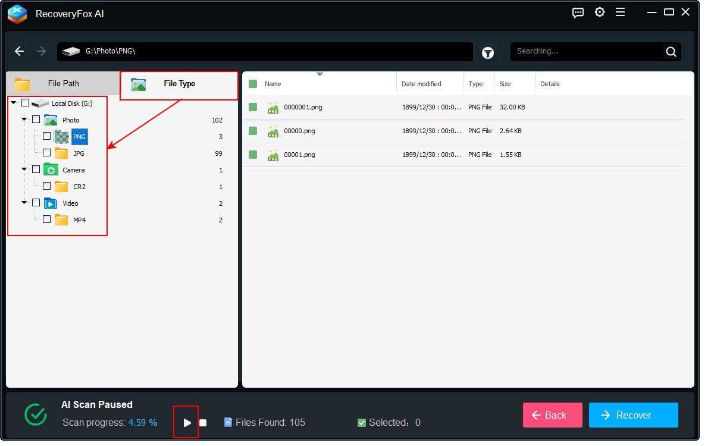Go forward with the right arrow
Viewport: 714px width, 446px height.
[x=42, y=52]
